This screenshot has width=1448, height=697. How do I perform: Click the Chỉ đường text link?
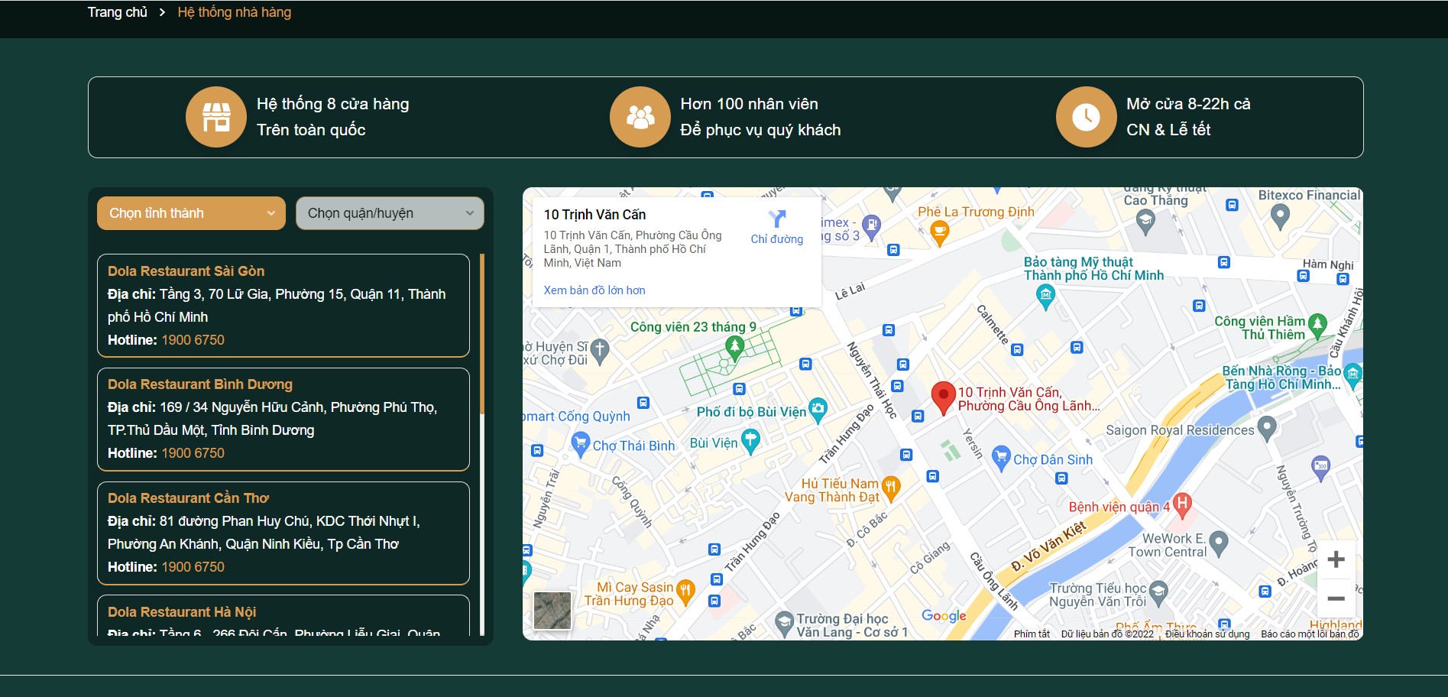[777, 239]
